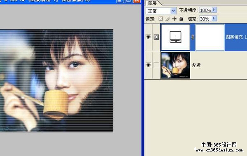
Task: Click the pattern fill layer's state box icon
Action: [x=156, y=37]
